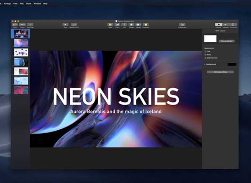
Task: Open the Help menu
Action: (x=45, y=3)
